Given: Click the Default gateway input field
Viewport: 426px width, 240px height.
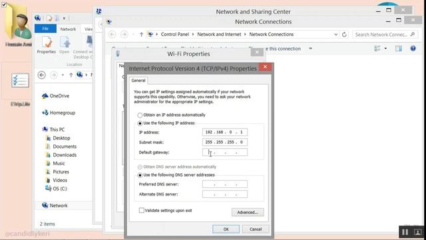Looking at the screenshot, I should click(x=225, y=152).
